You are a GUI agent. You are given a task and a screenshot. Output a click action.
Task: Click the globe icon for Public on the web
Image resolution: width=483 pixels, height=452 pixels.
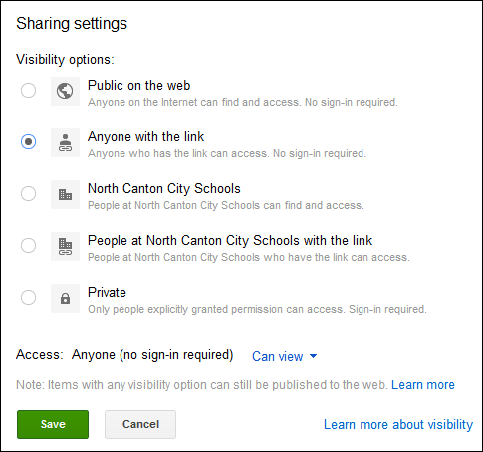pyautogui.click(x=65, y=91)
